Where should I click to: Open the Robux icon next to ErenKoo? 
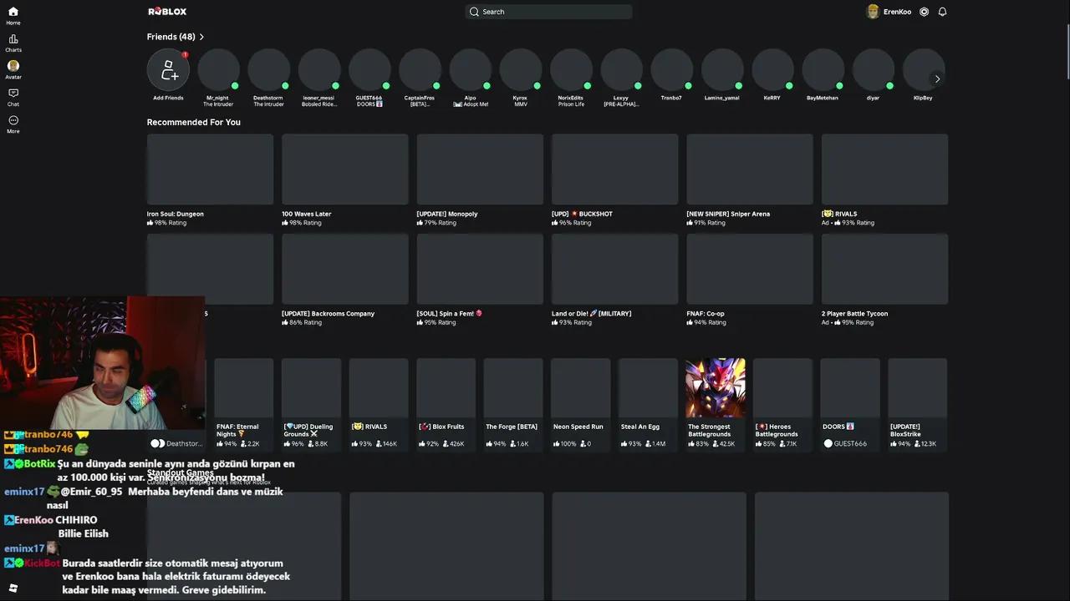click(x=924, y=12)
